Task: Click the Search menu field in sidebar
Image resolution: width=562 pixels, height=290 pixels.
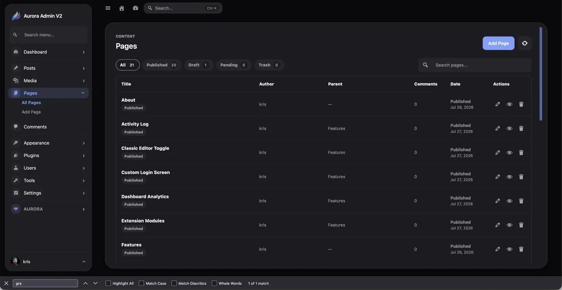Action: 48,35
